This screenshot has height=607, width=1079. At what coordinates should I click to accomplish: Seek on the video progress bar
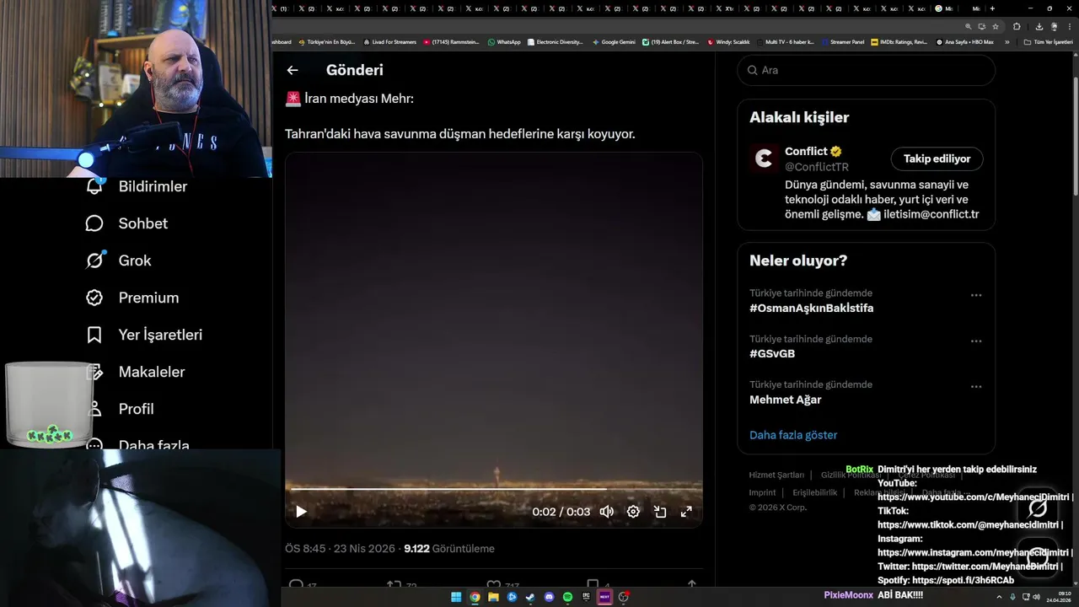point(493,488)
